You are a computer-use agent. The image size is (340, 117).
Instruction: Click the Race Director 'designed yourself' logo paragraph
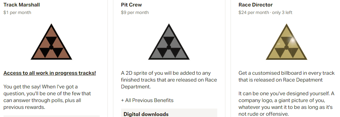coord(286,104)
